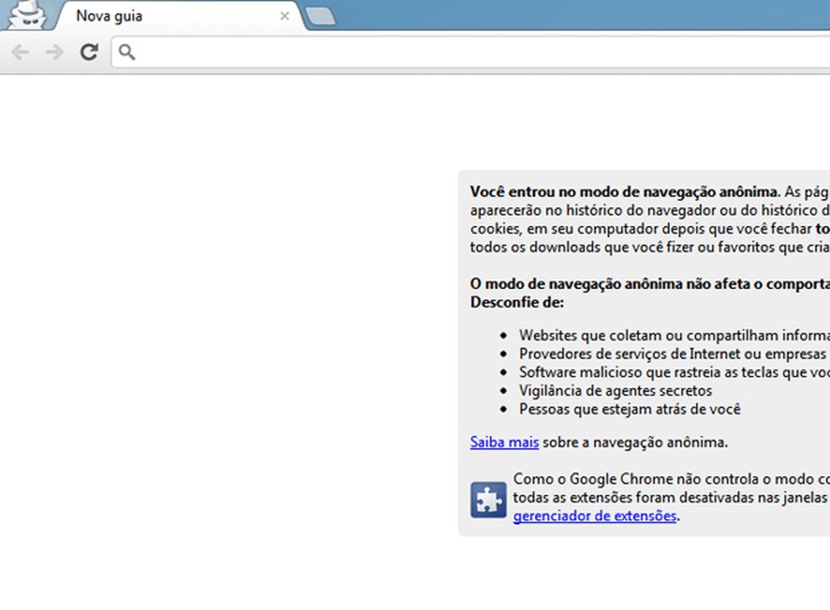
Task: Click the line "Como o Google Chrome não controla"
Action: click(x=671, y=479)
